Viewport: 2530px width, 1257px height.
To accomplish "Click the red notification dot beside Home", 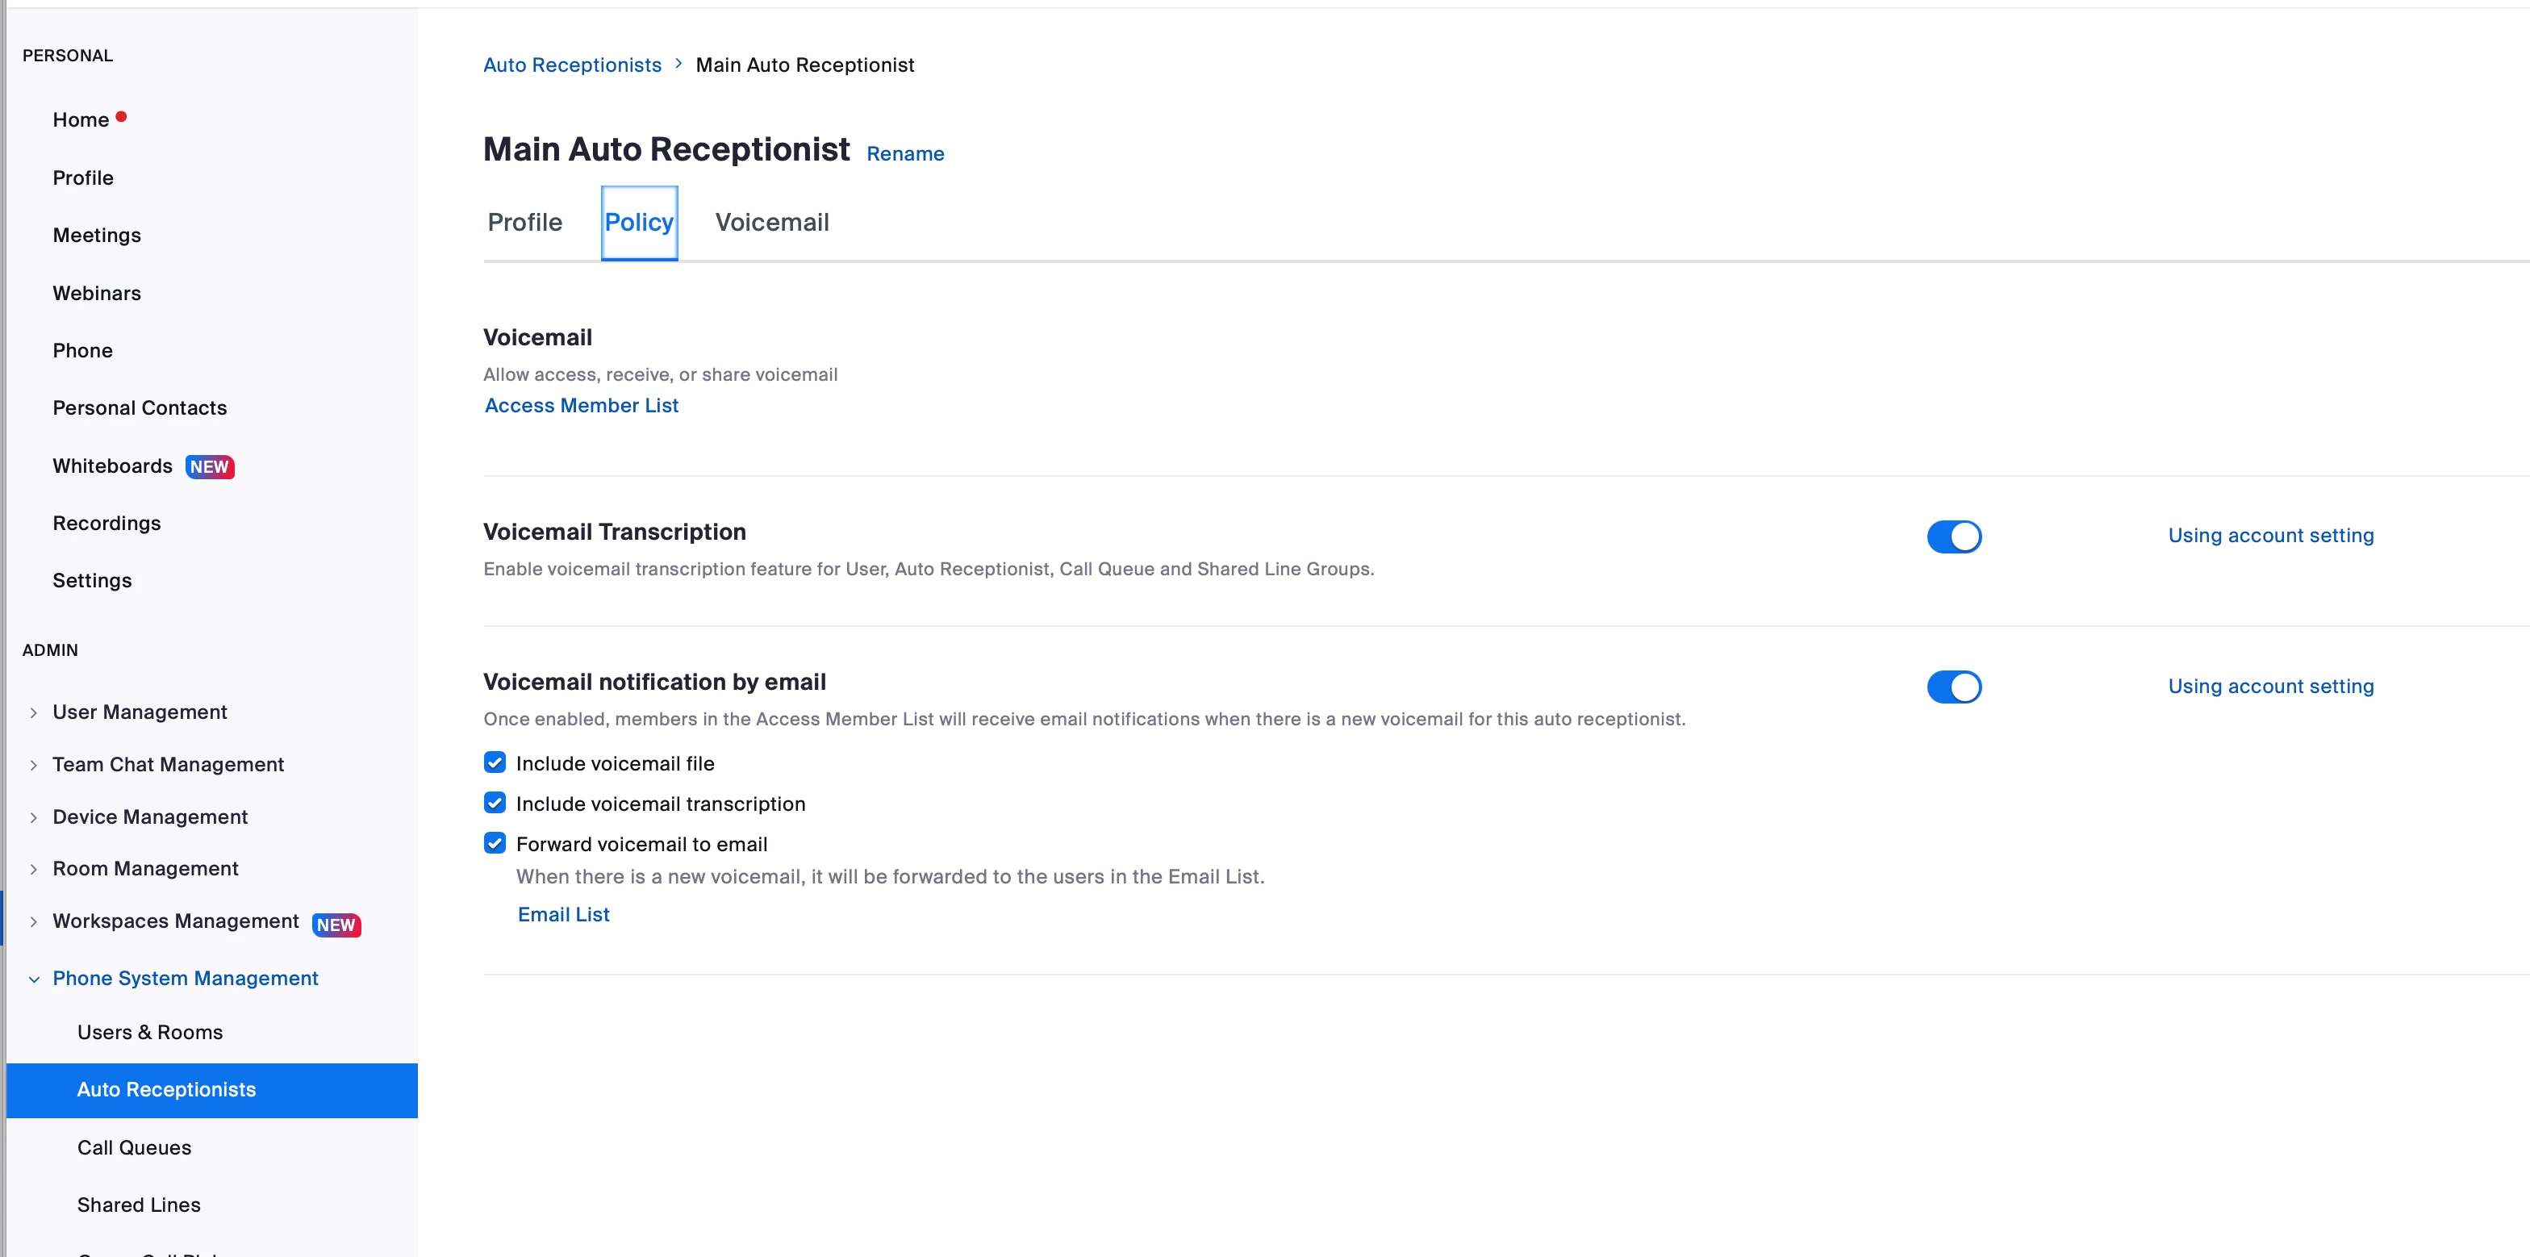I will (121, 117).
